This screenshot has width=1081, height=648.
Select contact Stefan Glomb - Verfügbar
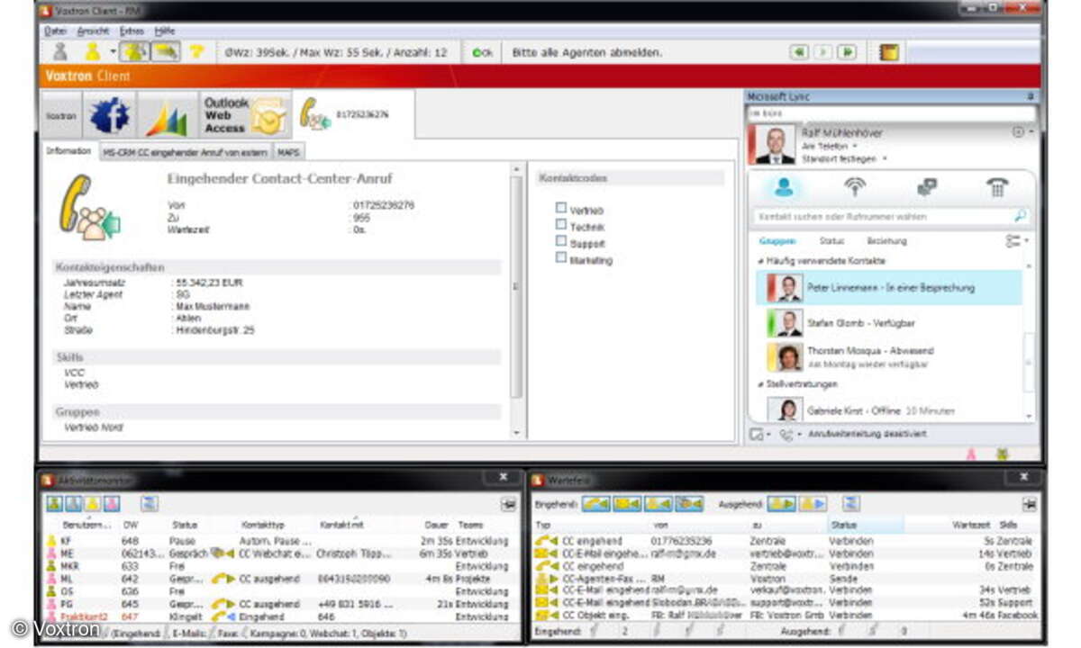(888, 323)
